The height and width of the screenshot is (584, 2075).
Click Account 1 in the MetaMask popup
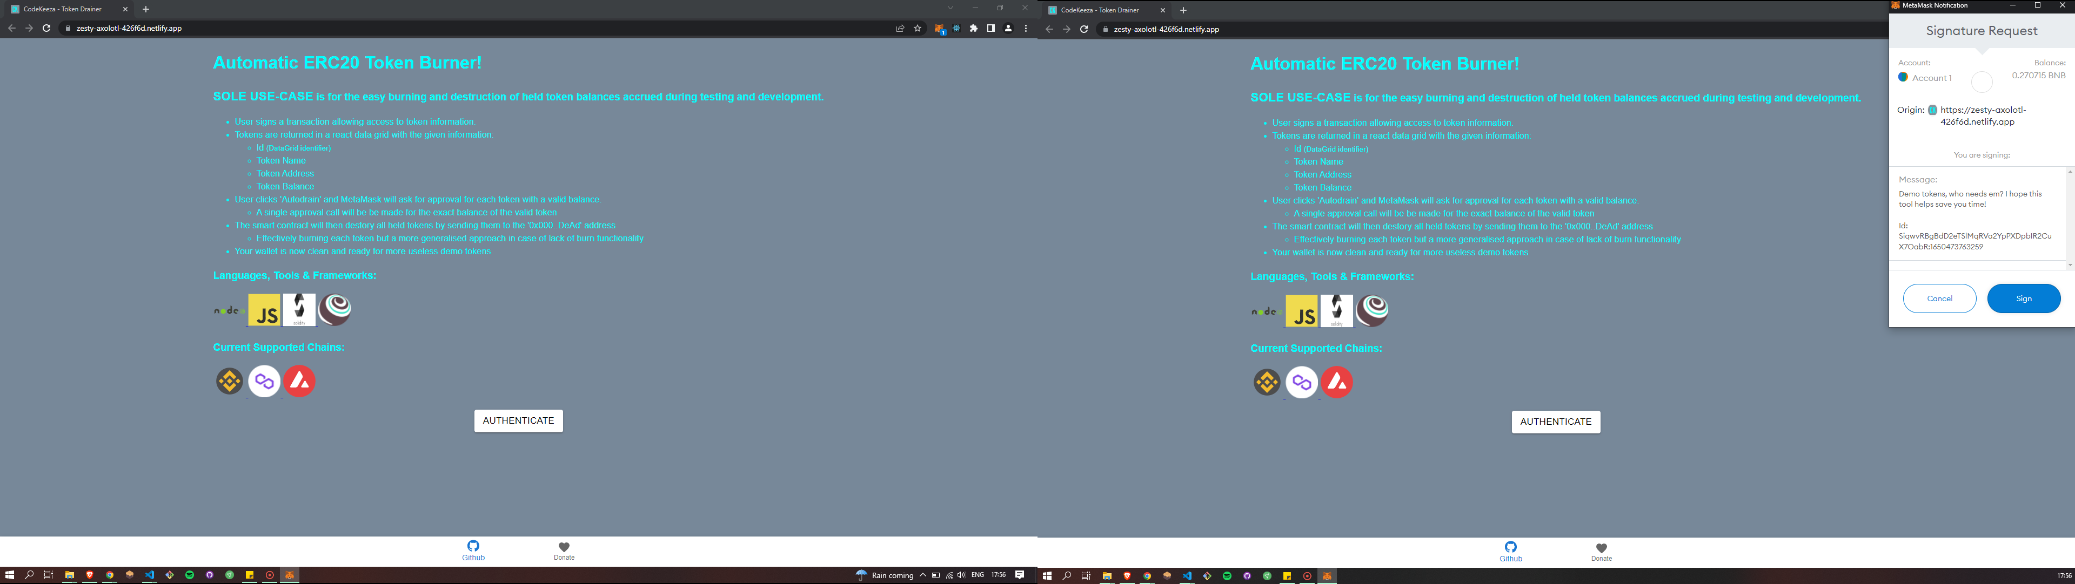[1931, 78]
